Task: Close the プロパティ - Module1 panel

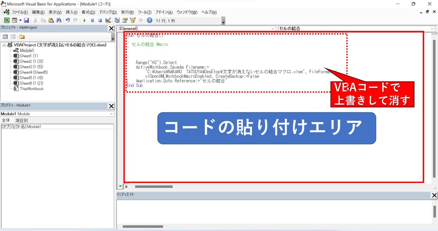Action: 111,106
